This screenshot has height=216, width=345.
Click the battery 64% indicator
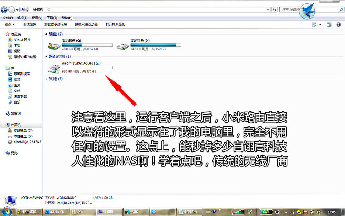pos(266,212)
